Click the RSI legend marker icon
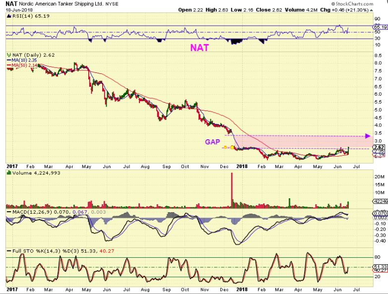The image size is (388, 294). (x=9, y=16)
